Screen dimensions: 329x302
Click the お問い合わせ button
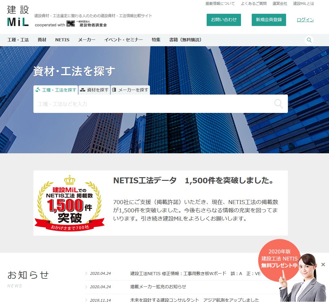click(x=224, y=20)
